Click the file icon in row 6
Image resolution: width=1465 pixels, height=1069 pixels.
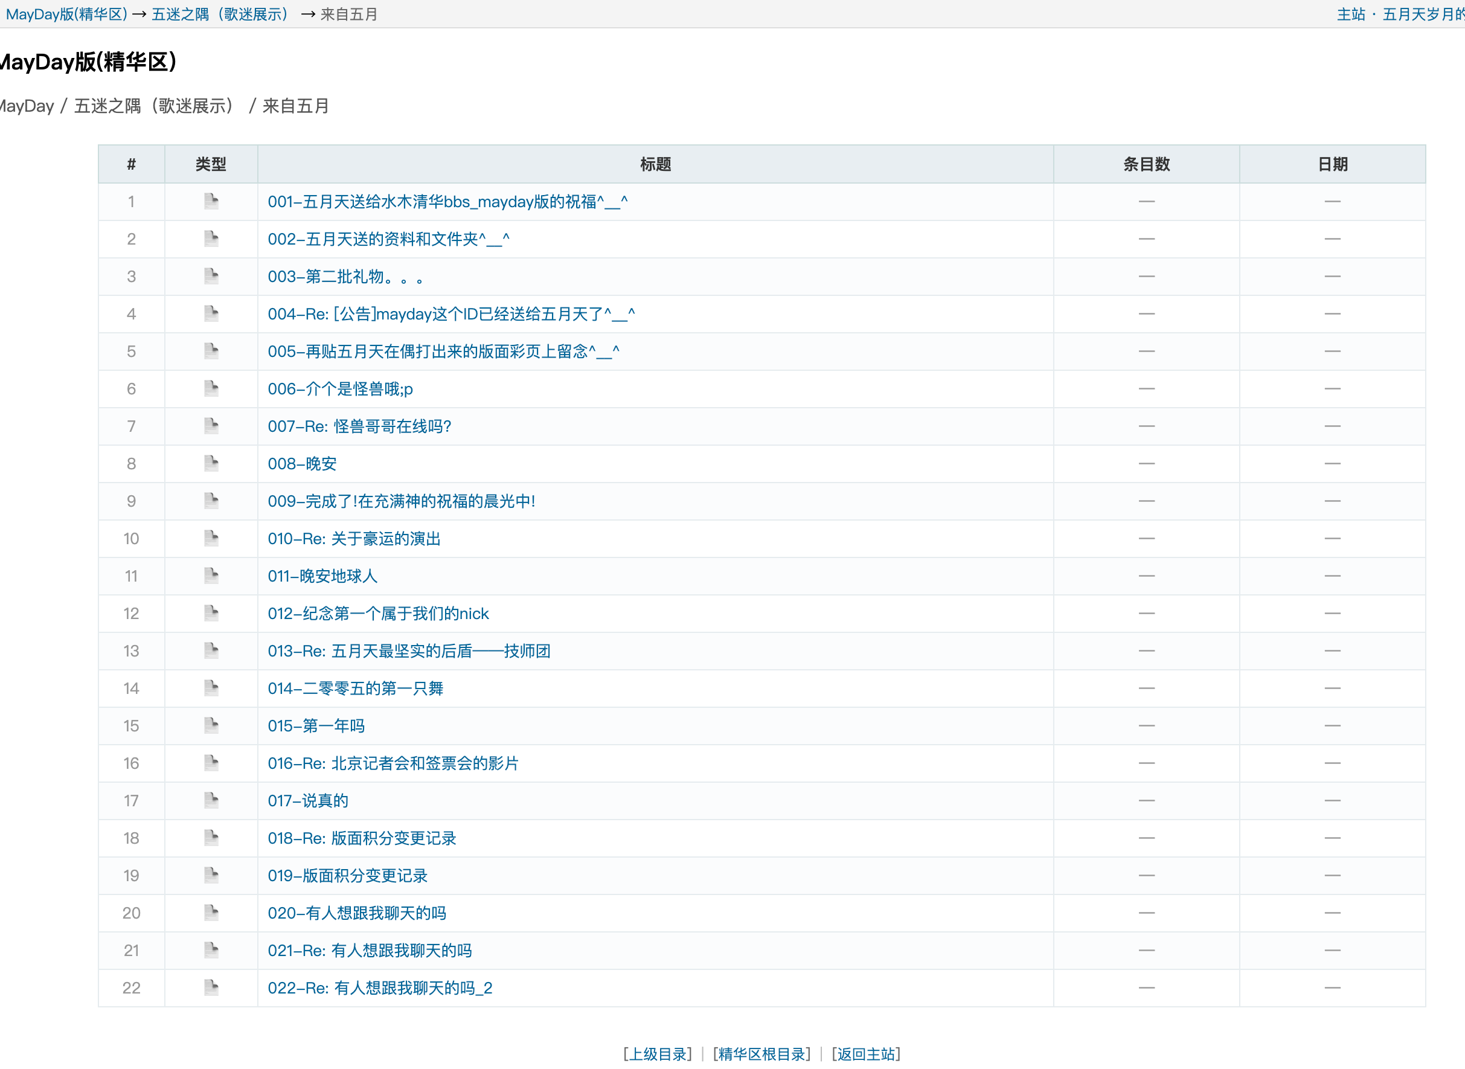(211, 388)
